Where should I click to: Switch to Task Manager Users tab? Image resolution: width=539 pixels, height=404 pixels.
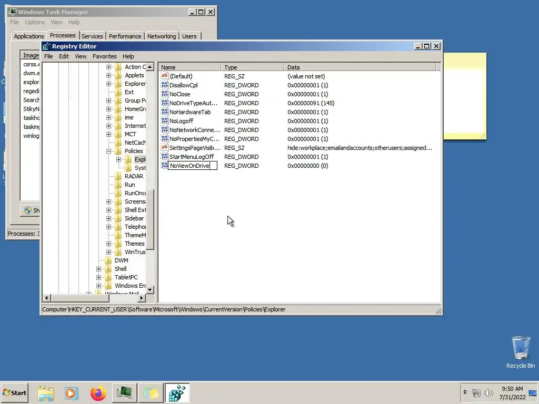coord(189,36)
